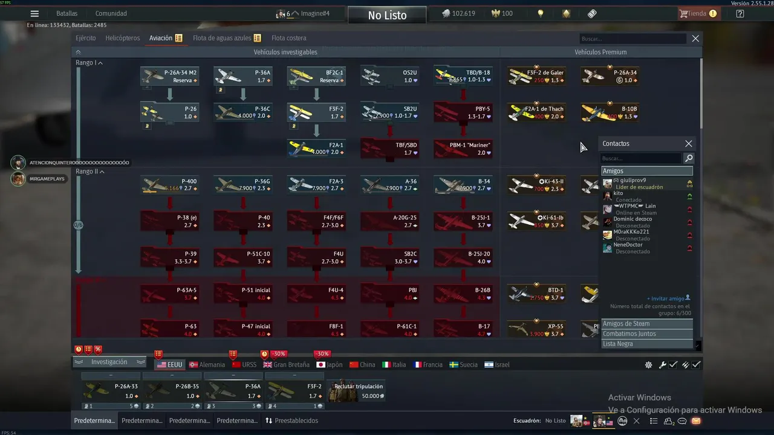The width and height of the screenshot is (774, 435).
Task: Click the contacts magnifier search icon
Action: coord(688,158)
